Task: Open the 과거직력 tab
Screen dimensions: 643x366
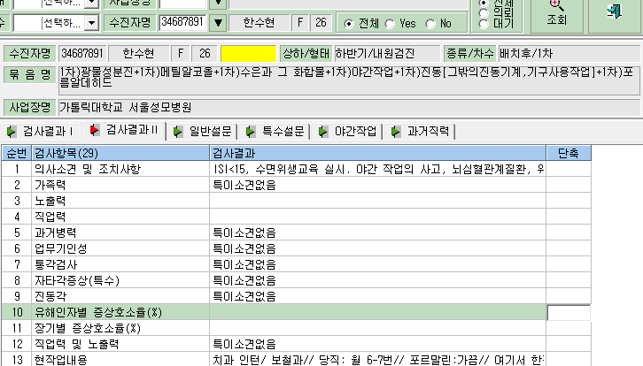Action: tap(421, 132)
